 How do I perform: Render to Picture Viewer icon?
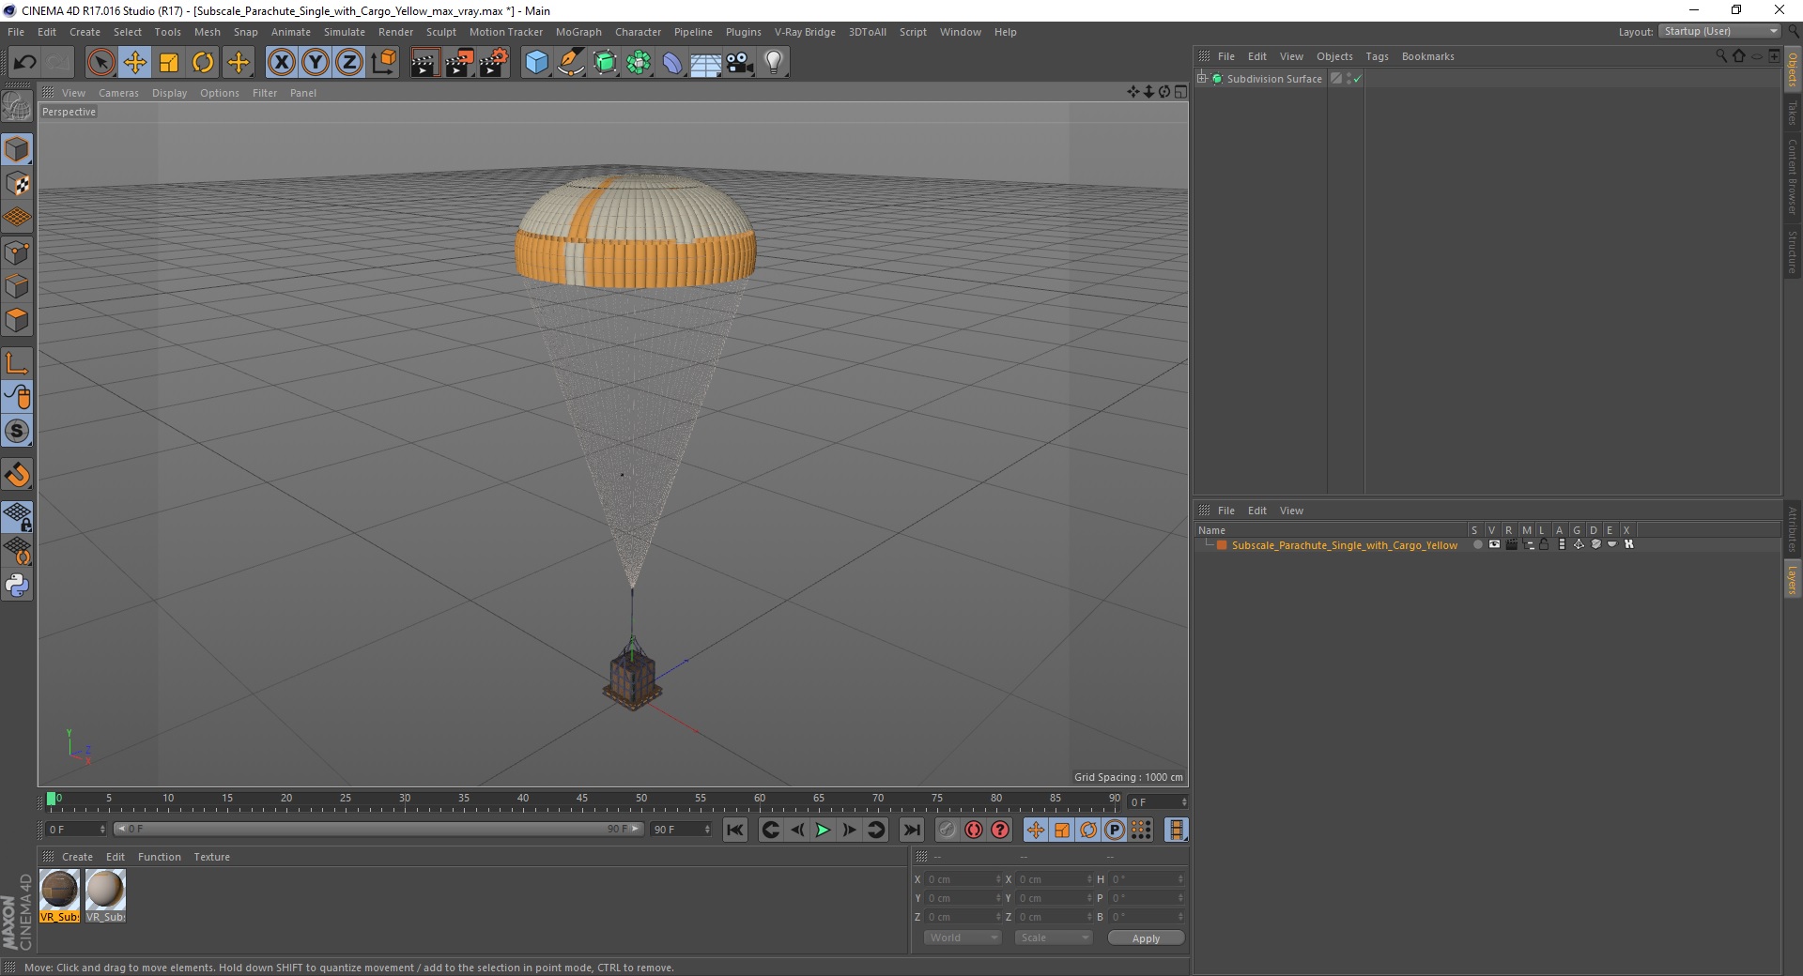(x=459, y=63)
